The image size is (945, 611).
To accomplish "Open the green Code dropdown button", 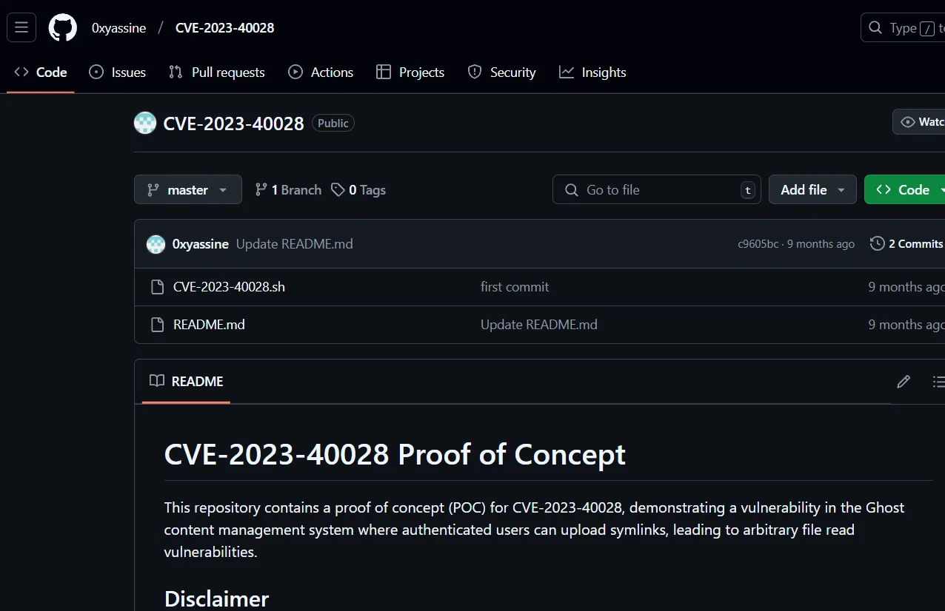I will click(x=905, y=189).
